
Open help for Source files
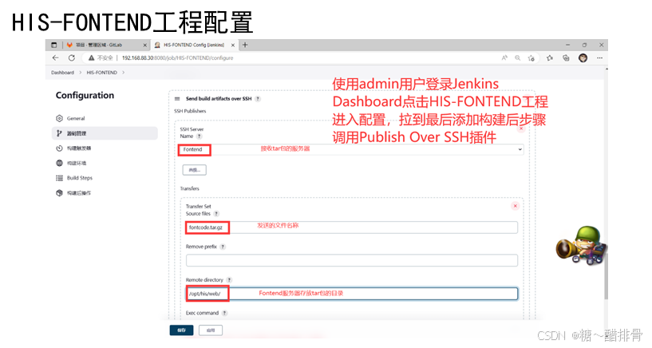coord(216,214)
